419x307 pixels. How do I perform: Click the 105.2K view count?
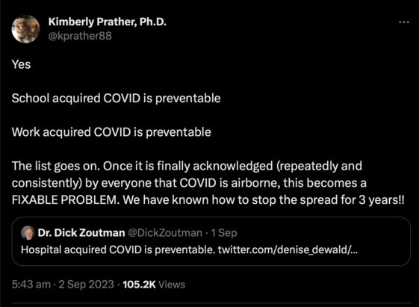pyautogui.click(x=139, y=285)
